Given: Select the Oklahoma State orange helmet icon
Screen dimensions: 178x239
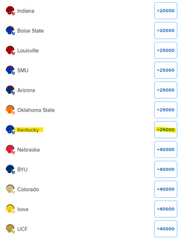Looking at the screenshot, I should pyautogui.click(x=10, y=110).
